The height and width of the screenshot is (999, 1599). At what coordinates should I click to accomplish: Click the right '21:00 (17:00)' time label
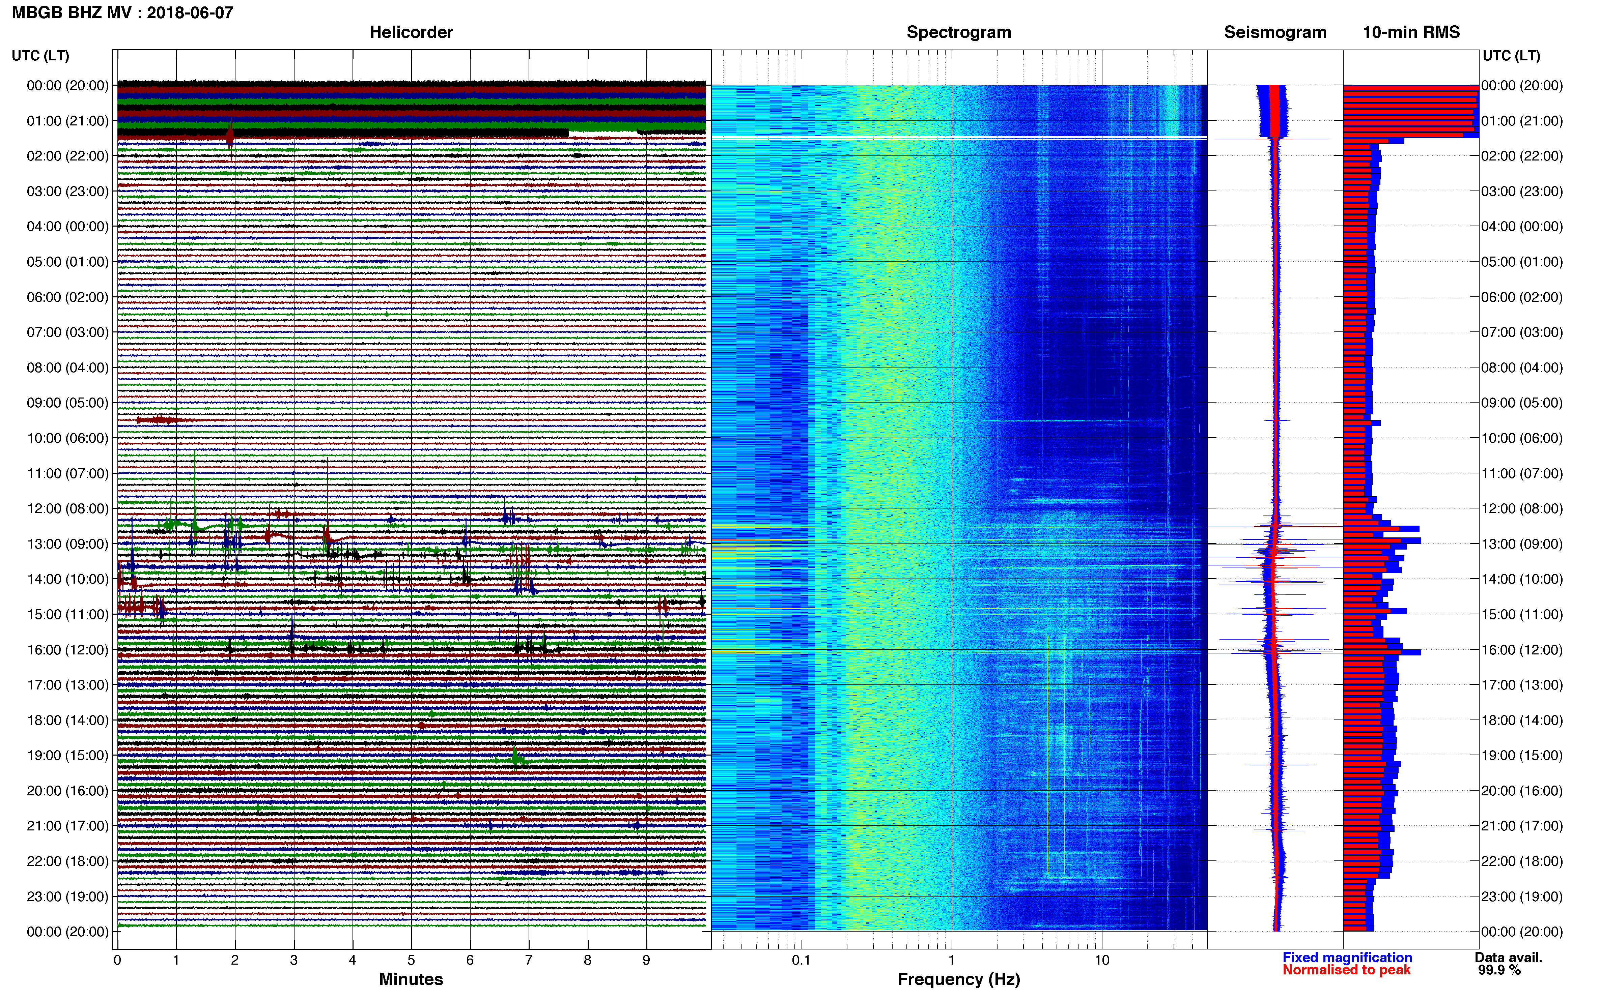click(1522, 826)
